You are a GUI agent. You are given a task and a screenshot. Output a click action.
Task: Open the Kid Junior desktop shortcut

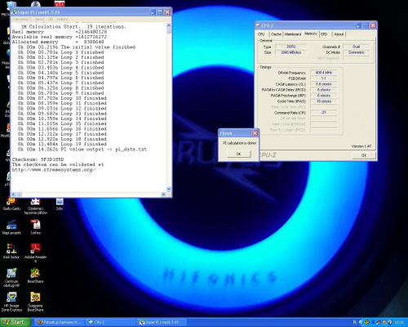[11, 251]
